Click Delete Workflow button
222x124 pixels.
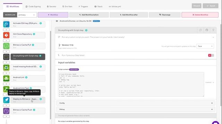pyautogui.click(x=200, y=15)
